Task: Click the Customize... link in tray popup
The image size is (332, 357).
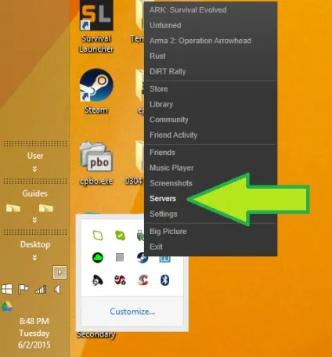Action: pos(132,312)
